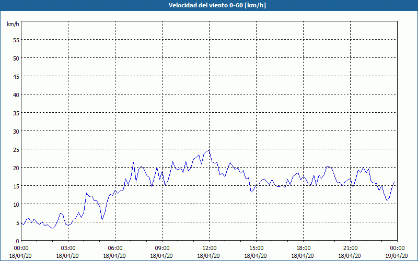This screenshot has width=418, height=261.
Task: Click the 18/04/20 date under 18:00
Action: point(303,256)
